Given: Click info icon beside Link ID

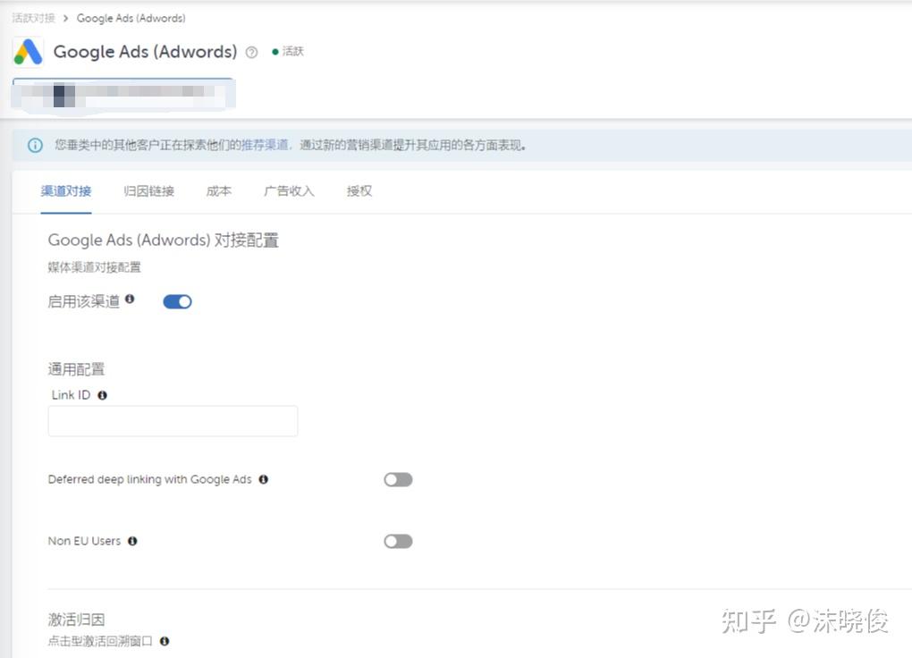Looking at the screenshot, I should click(x=102, y=395).
